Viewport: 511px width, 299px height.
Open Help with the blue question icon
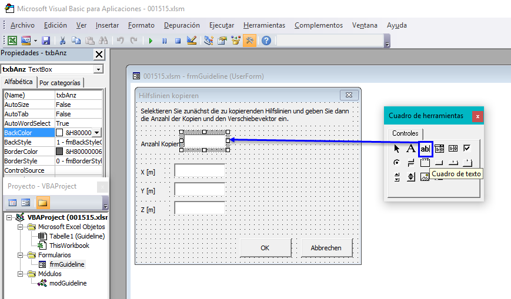click(x=266, y=41)
